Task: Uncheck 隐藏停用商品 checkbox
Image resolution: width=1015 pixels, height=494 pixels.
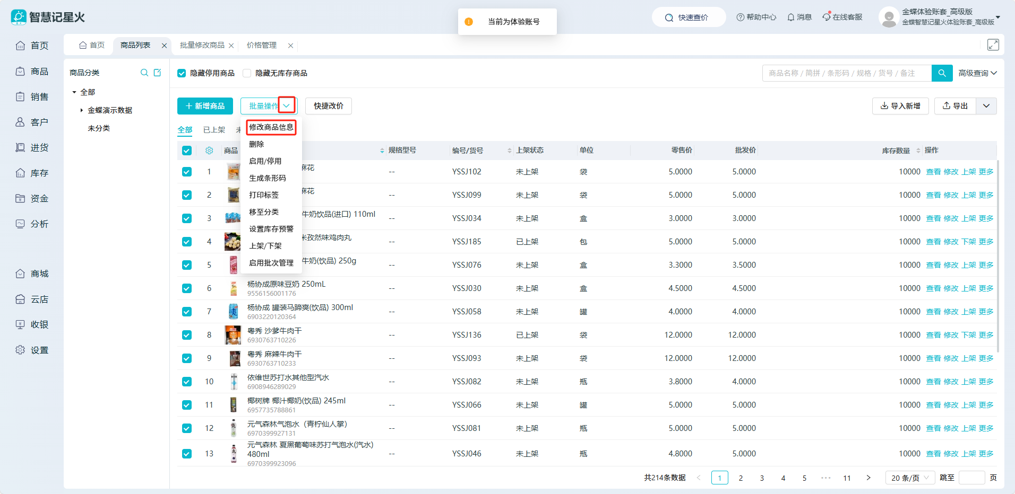Action: 182,73
